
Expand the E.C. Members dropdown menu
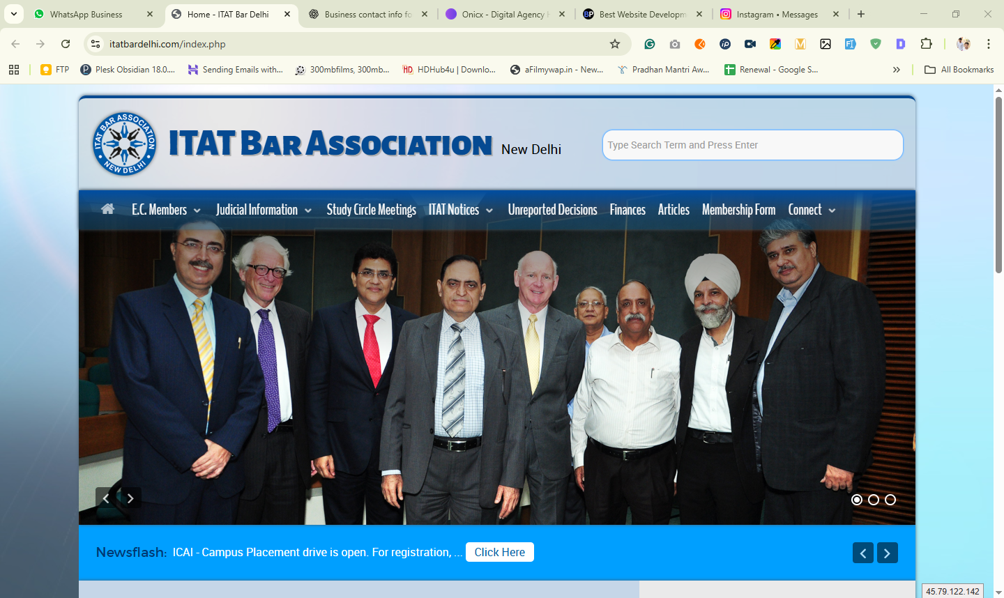point(166,210)
